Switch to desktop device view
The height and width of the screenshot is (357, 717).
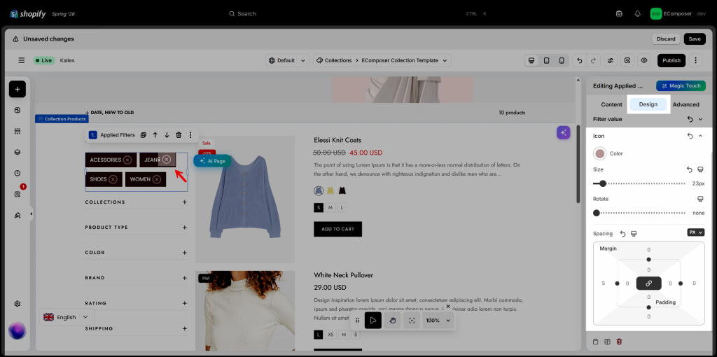coord(531,60)
